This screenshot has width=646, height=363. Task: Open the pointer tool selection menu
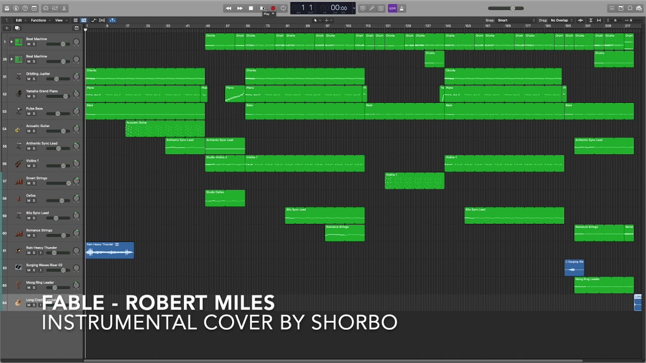317,20
